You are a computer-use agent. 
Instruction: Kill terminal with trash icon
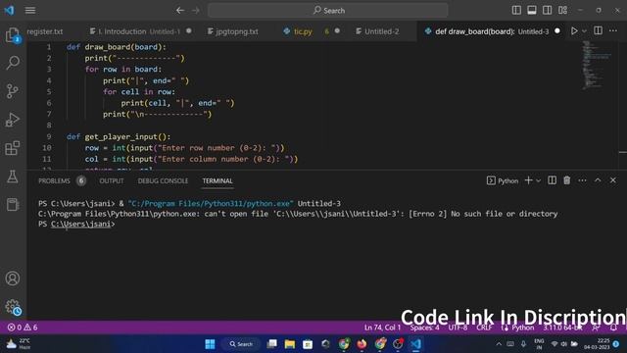coord(566,180)
